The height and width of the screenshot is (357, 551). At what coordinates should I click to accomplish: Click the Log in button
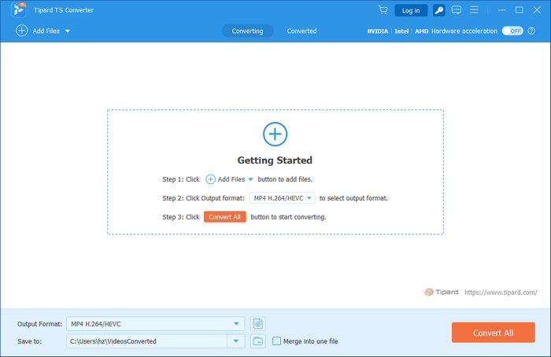click(411, 10)
